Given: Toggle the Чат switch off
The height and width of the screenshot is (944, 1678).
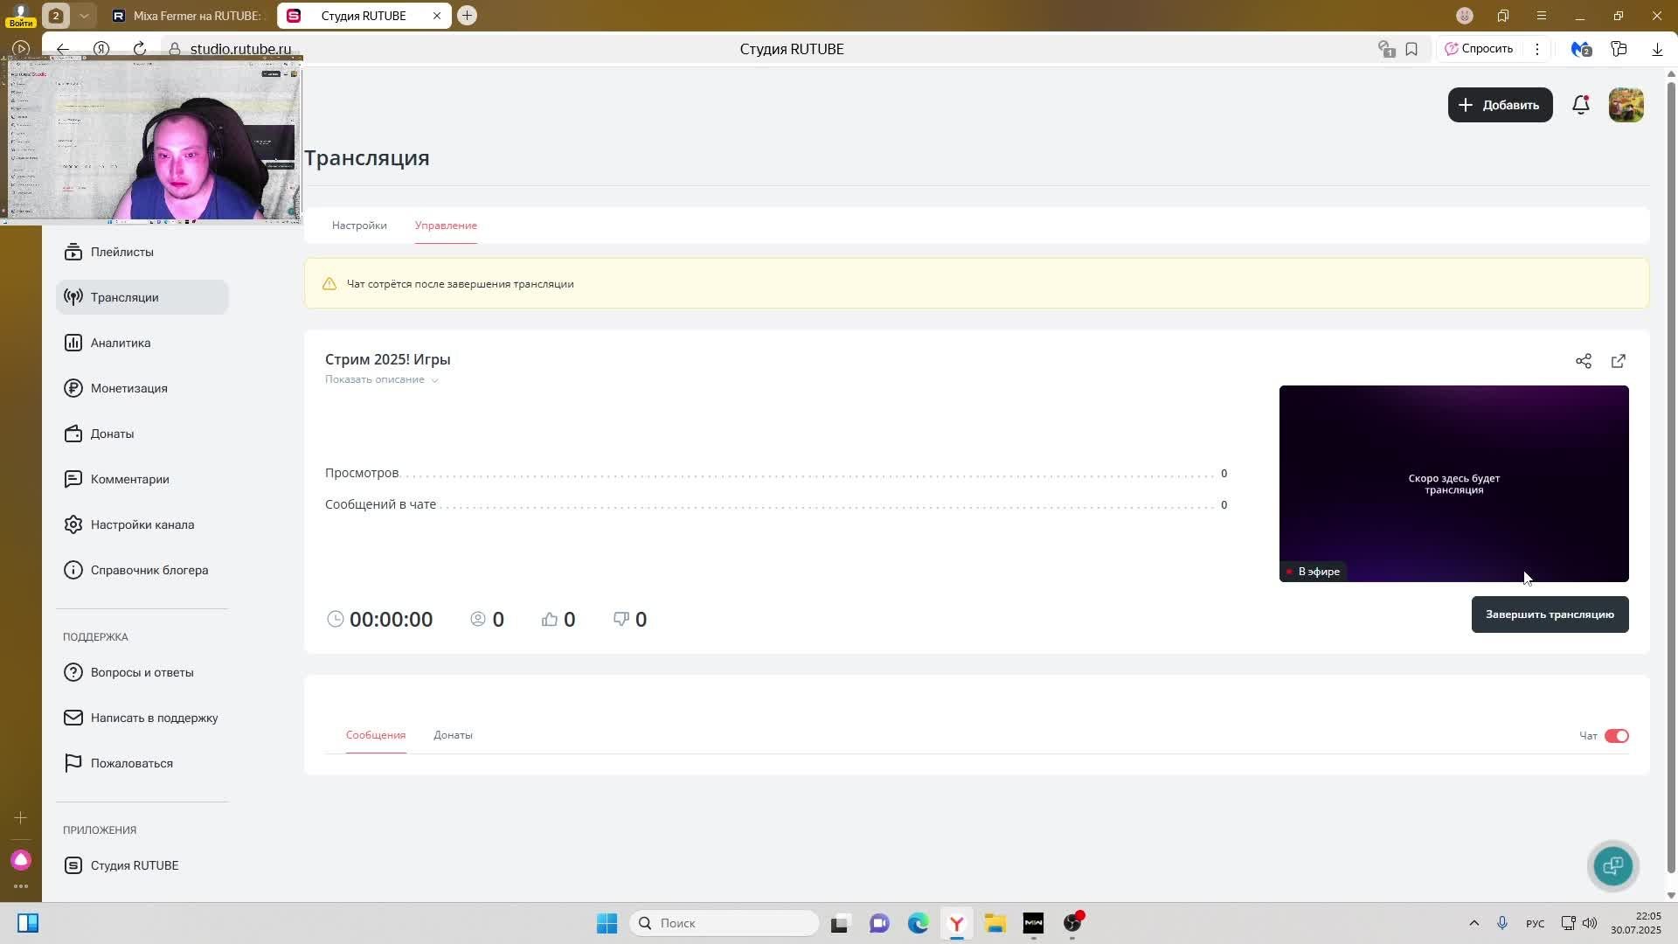Looking at the screenshot, I should pyautogui.click(x=1616, y=736).
